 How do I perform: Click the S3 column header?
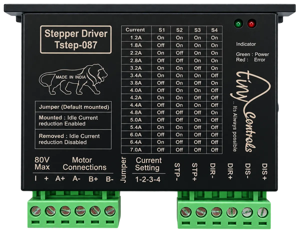(197, 30)
